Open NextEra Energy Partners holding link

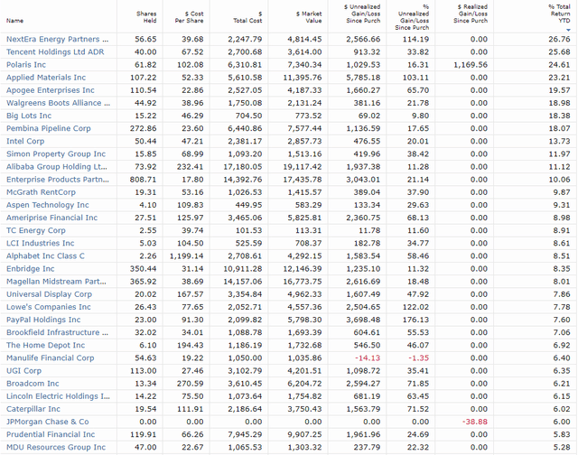pyautogui.click(x=57, y=39)
